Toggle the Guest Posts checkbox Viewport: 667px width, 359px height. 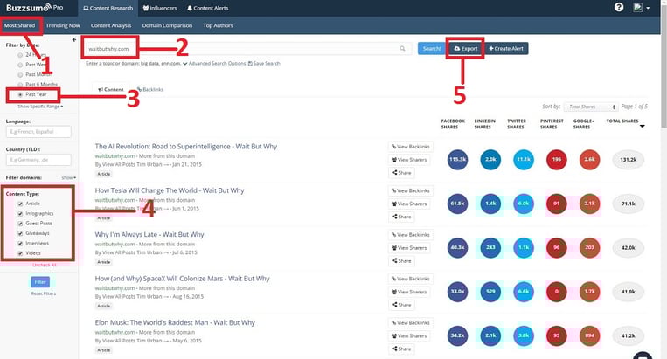point(20,224)
